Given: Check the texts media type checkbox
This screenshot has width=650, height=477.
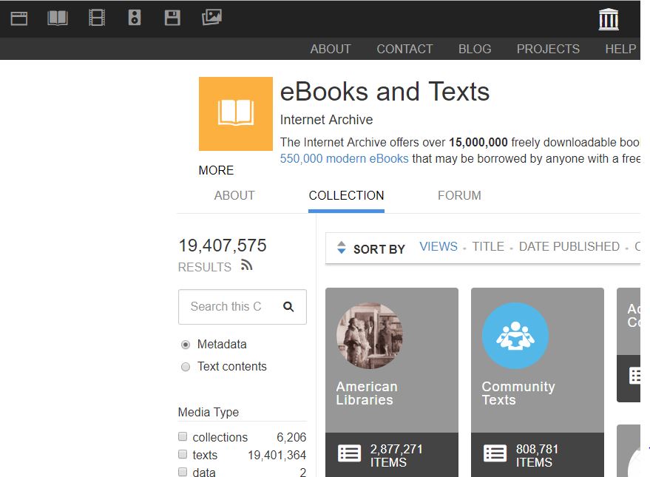Looking at the screenshot, I should pyautogui.click(x=183, y=454).
